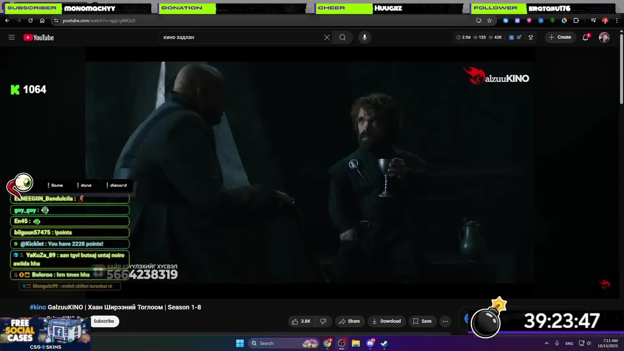Click the Download button

pyautogui.click(x=386, y=321)
